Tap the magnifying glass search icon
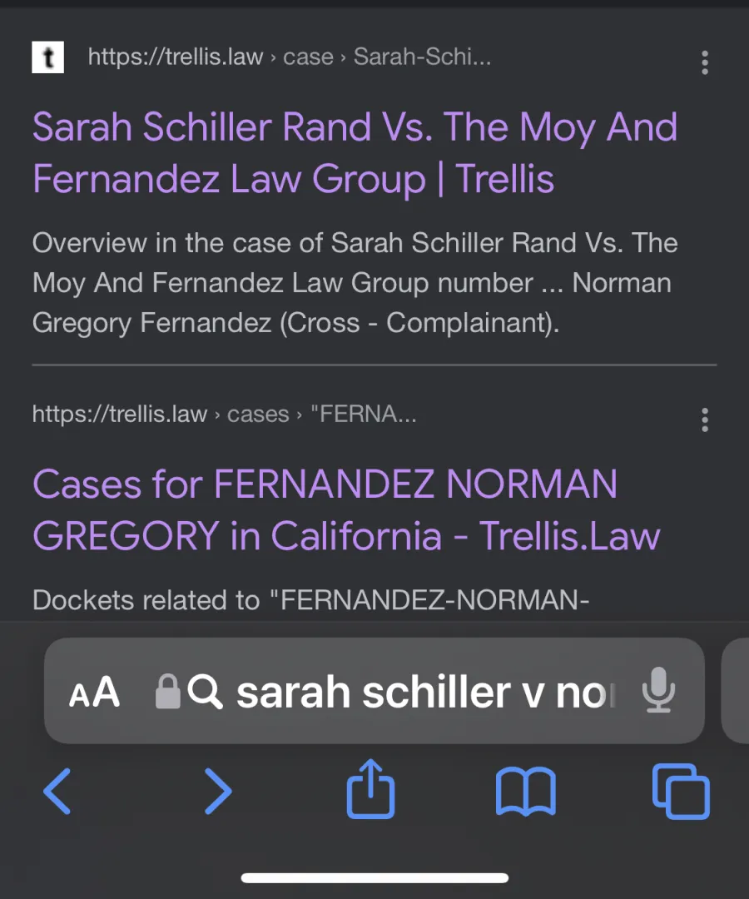749x899 pixels. 205,692
